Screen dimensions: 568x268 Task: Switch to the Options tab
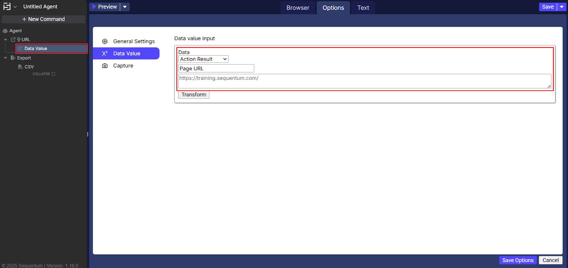click(x=333, y=8)
